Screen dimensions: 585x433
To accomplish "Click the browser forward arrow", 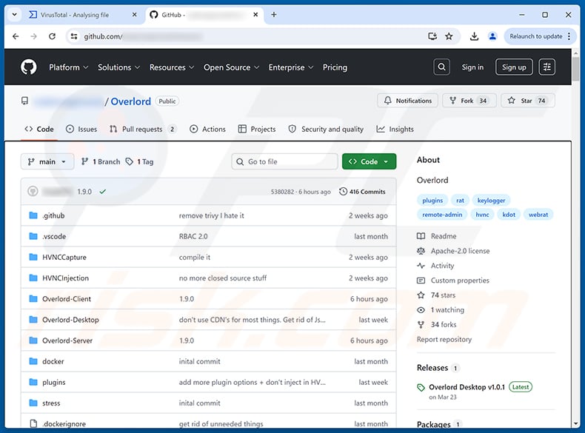I will click(x=33, y=36).
